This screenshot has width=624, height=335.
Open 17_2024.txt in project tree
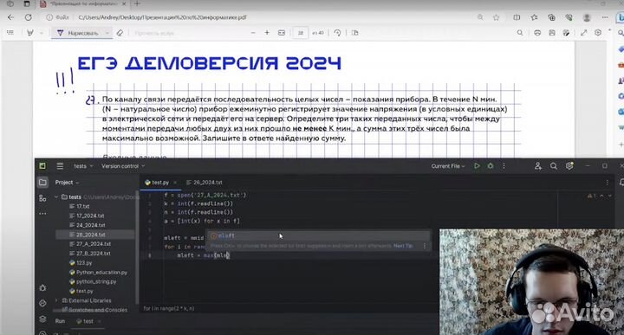point(90,216)
